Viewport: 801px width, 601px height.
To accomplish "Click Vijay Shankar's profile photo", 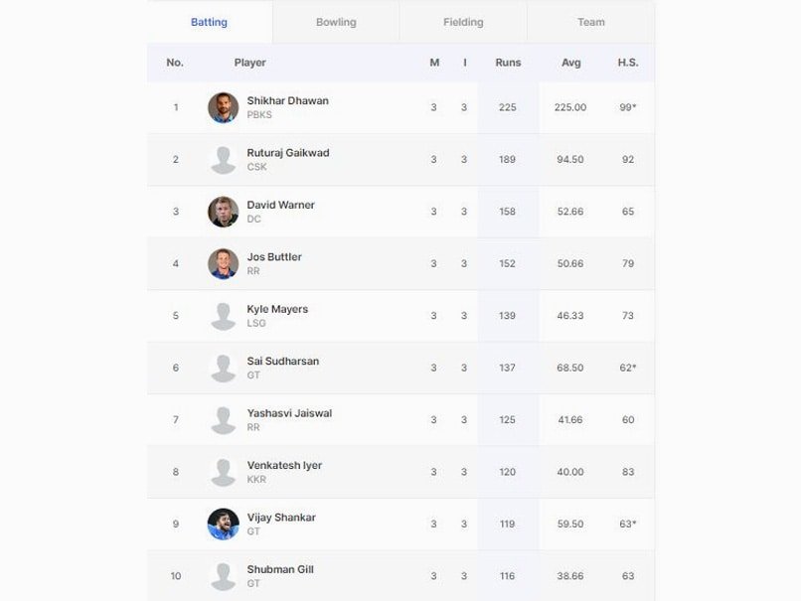I will point(223,524).
